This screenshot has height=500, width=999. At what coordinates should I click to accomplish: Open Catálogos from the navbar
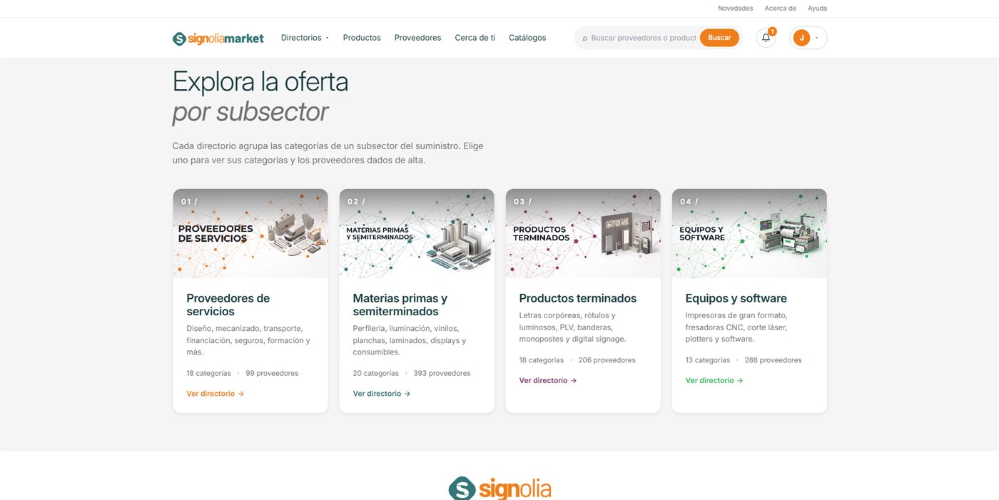click(x=527, y=38)
